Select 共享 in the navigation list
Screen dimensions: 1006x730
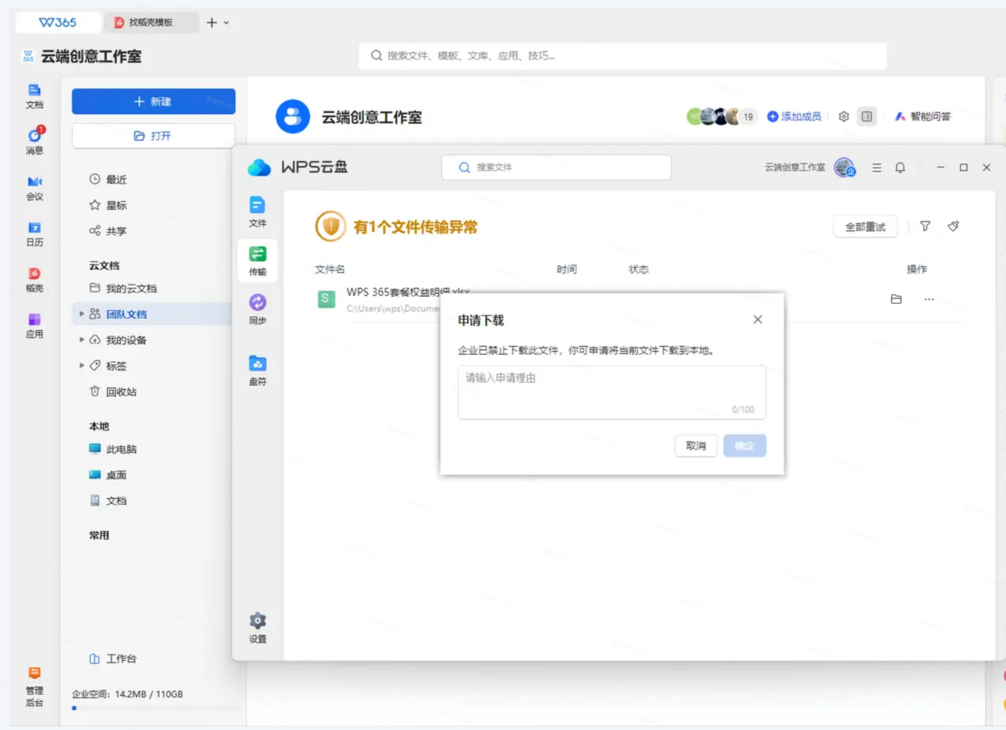pyautogui.click(x=108, y=231)
